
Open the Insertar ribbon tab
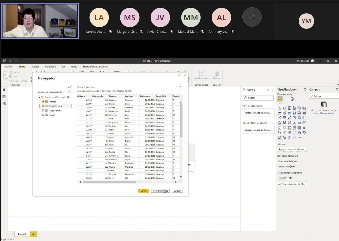(35, 67)
